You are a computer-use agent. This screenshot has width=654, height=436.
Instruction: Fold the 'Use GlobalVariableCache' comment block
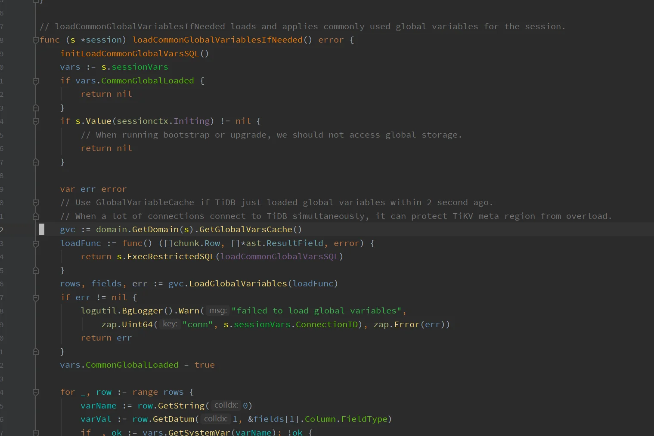(x=36, y=203)
